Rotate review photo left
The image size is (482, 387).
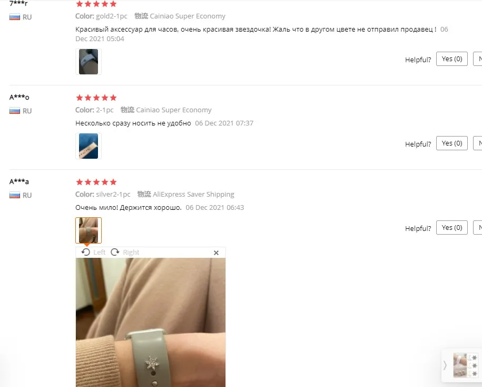tap(86, 252)
